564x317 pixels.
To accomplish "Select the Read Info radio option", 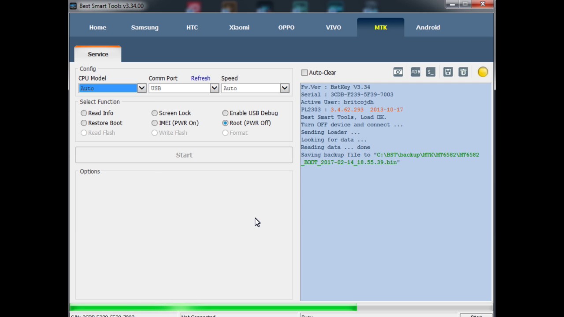I will (x=84, y=113).
